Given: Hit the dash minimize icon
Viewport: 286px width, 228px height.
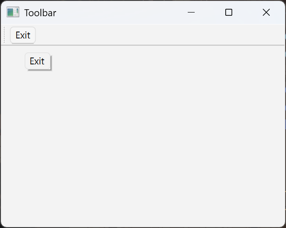Looking at the screenshot, I should [x=191, y=13].
